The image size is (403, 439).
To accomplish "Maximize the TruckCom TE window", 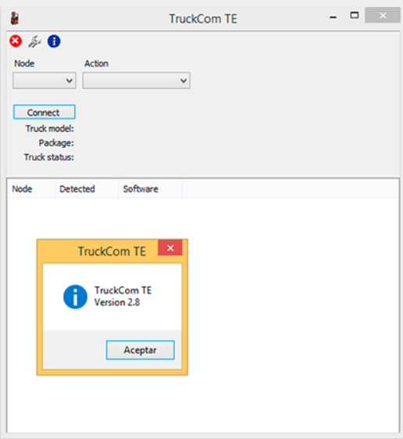I will point(355,16).
